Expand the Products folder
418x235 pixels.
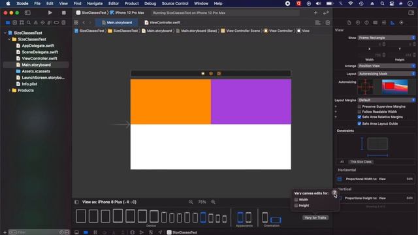pos(9,90)
